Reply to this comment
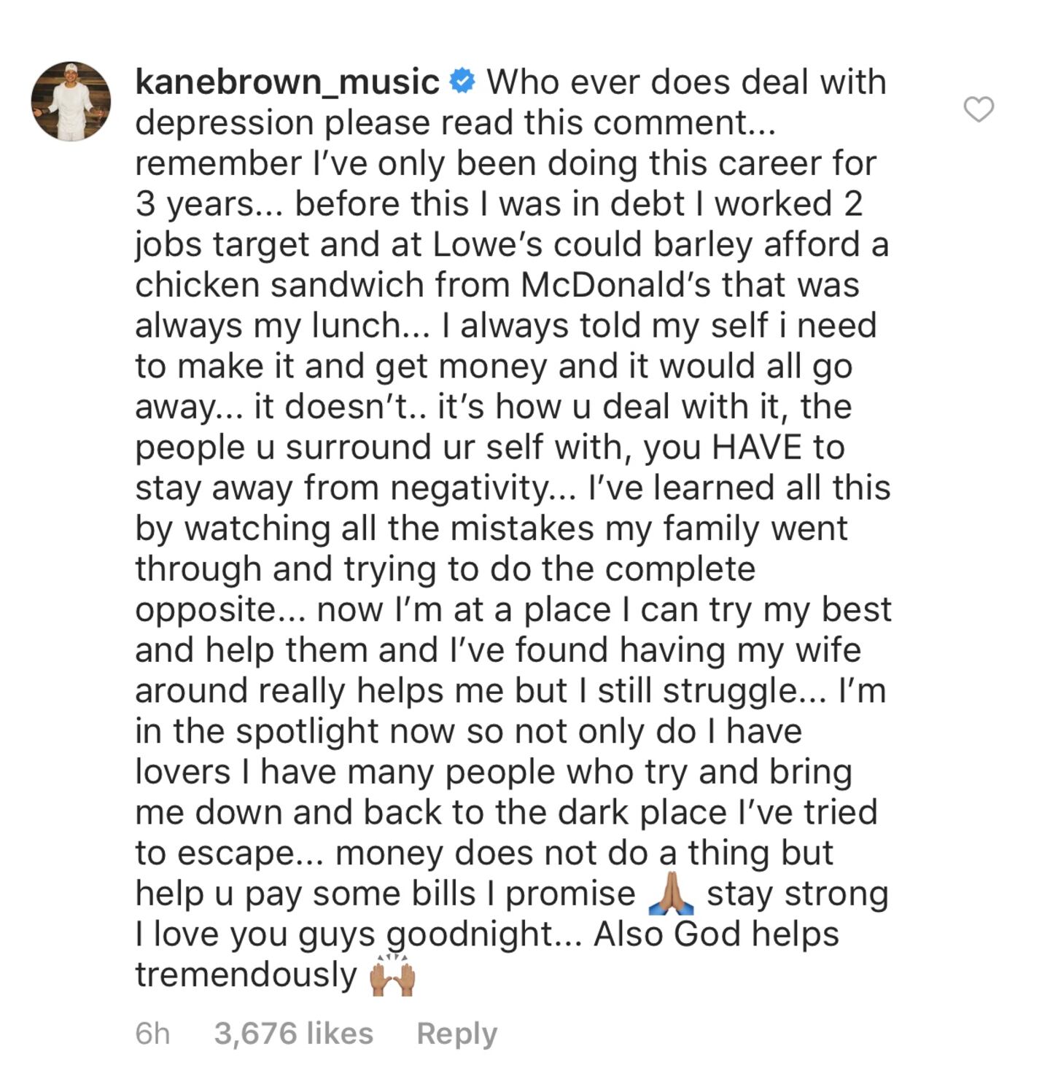 coord(456,1033)
